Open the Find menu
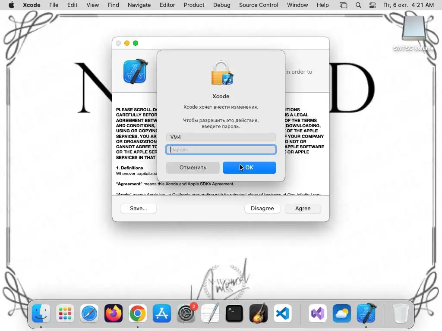442x331 pixels. [114, 5]
